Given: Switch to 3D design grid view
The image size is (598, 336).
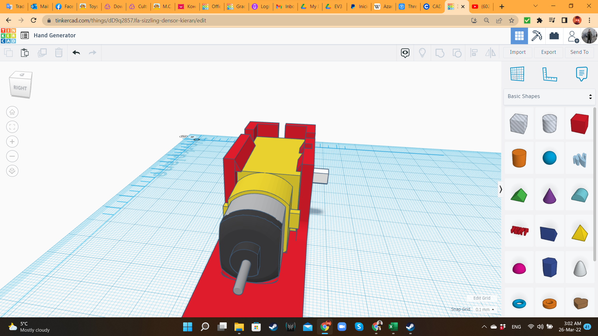Looking at the screenshot, I should tap(519, 36).
